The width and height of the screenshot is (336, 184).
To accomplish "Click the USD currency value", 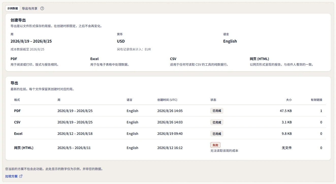I will tap(121, 41).
